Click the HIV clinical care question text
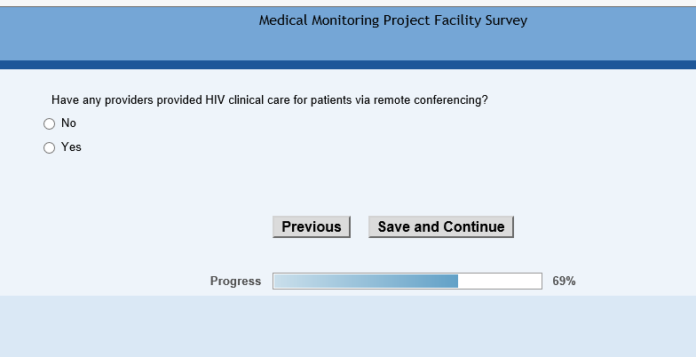The height and width of the screenshot is (357, 696). [x=269, y=100]
